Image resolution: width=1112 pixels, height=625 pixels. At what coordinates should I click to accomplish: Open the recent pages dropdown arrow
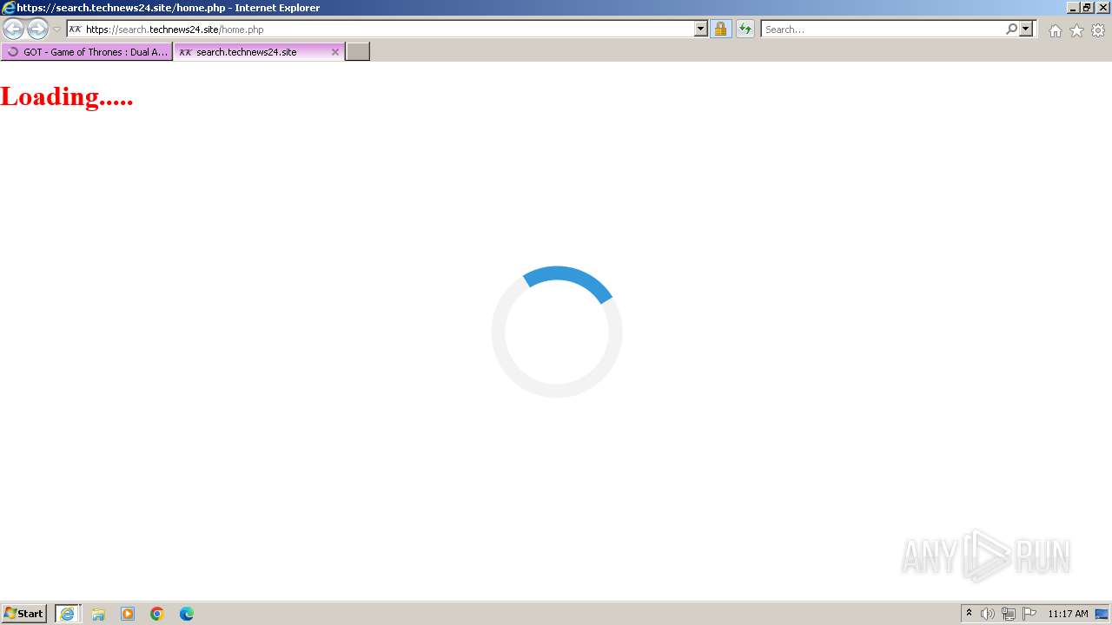coord(57,30)
